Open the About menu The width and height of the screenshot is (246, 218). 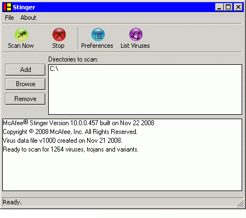28,18
